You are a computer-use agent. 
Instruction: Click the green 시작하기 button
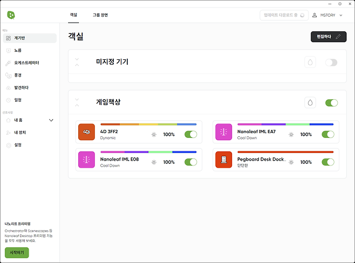[x=17, y=252]
